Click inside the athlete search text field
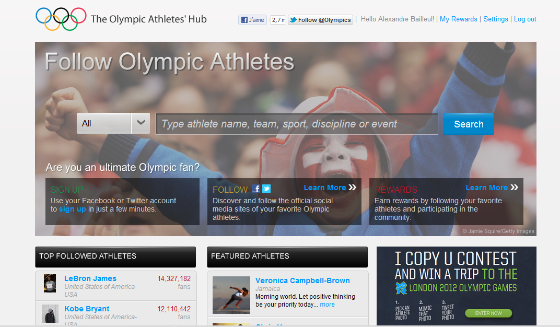560x327 pixels. pos(297,124)
